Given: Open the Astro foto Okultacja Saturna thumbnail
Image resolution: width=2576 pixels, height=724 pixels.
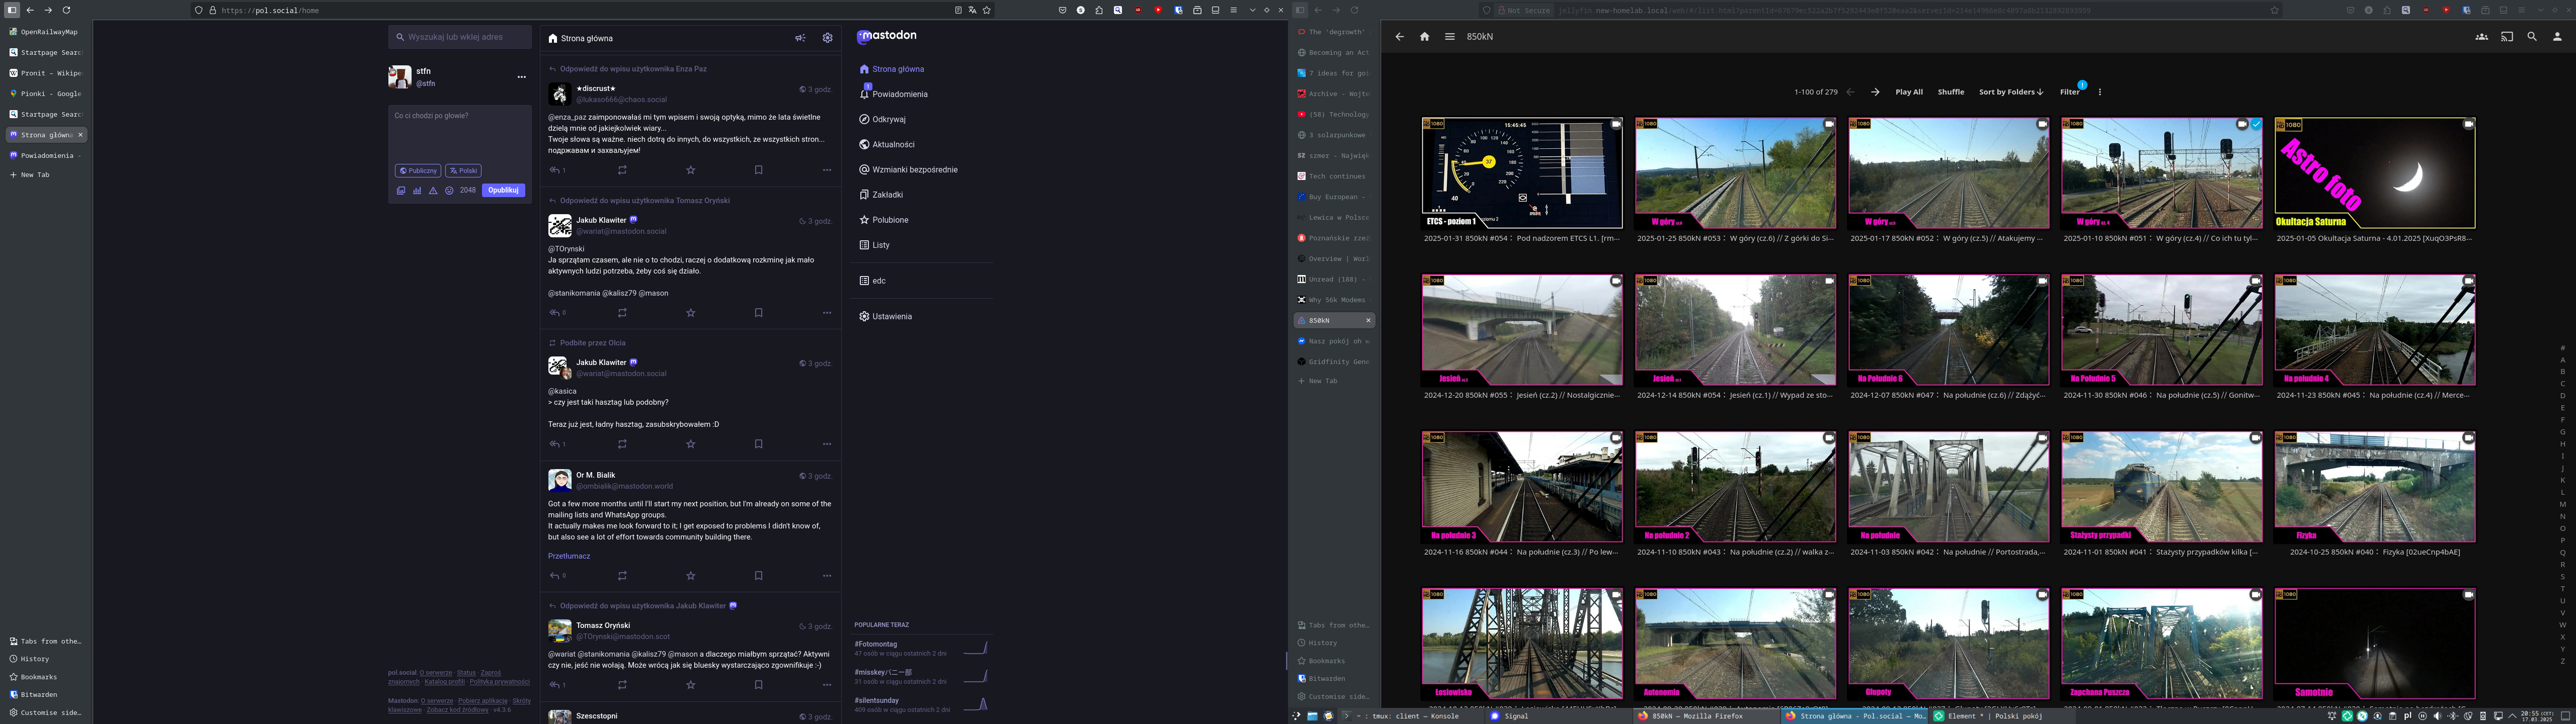Looking at the screenshot, I should [x=2374, y=173].
